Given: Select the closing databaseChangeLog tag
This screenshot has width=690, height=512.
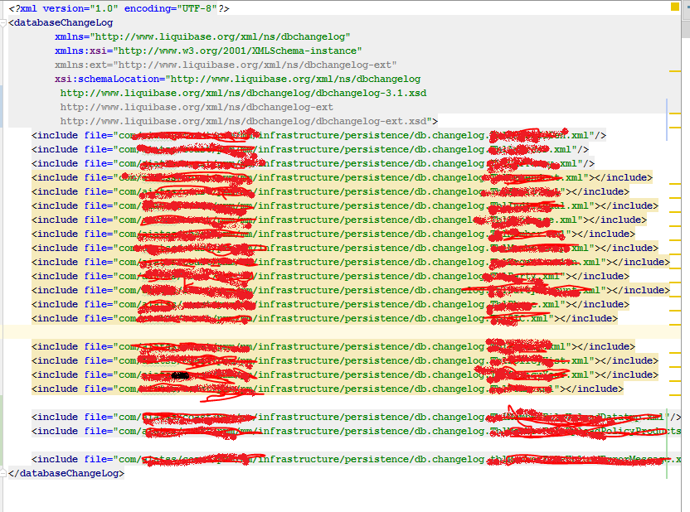Looking at the screenshot, I should point(65,472).
